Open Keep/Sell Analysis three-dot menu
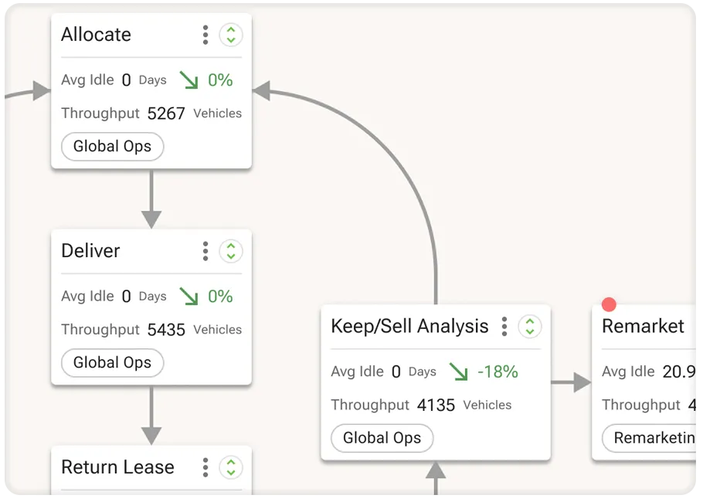The height and width of the screenshot is (502, 703). [504, 327]
